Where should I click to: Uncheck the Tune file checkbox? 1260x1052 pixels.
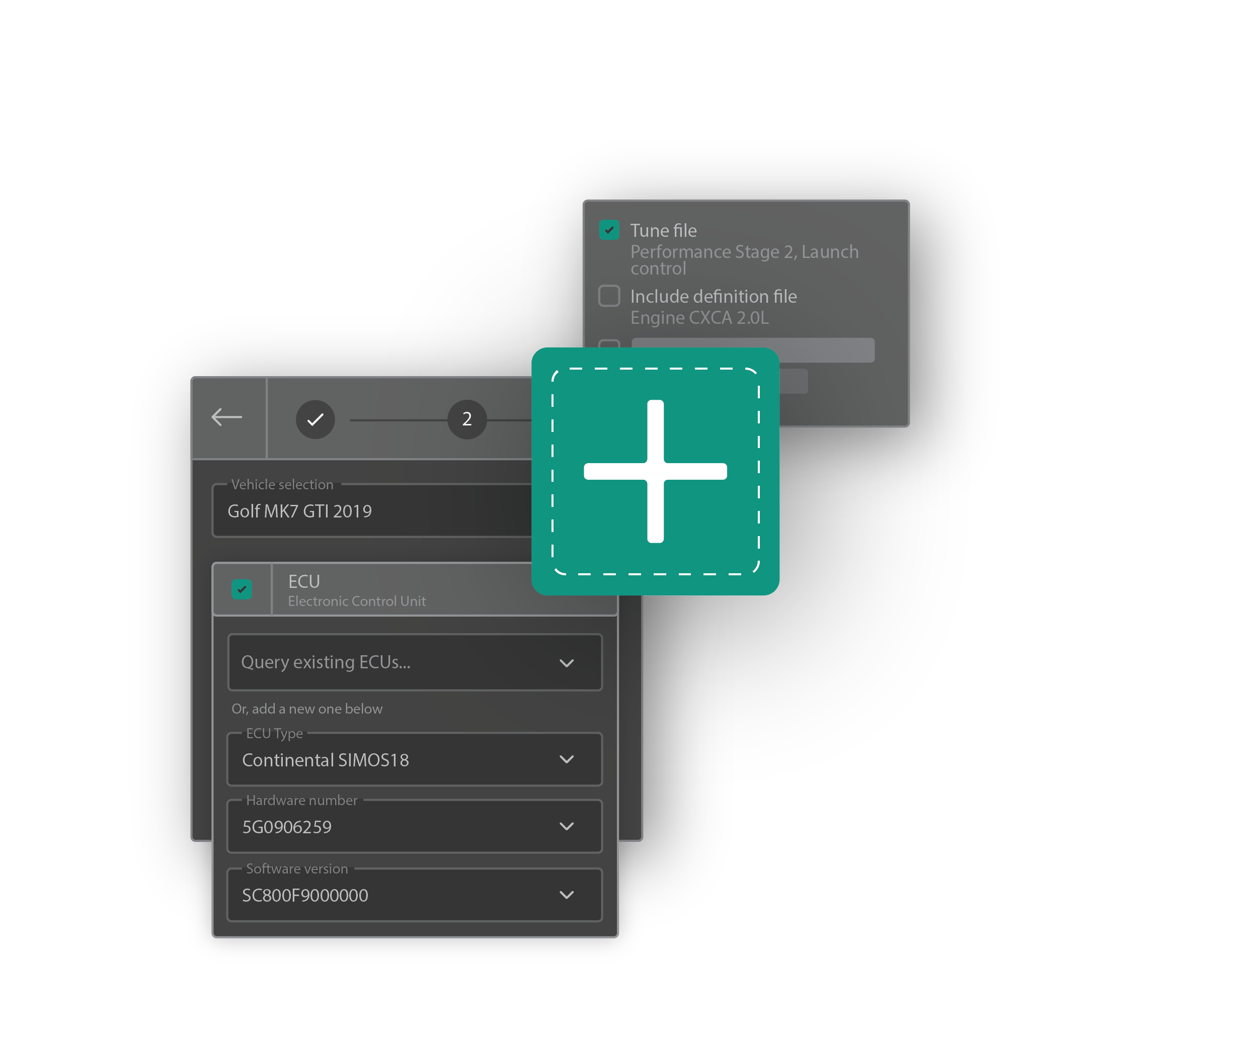point(609,230)
